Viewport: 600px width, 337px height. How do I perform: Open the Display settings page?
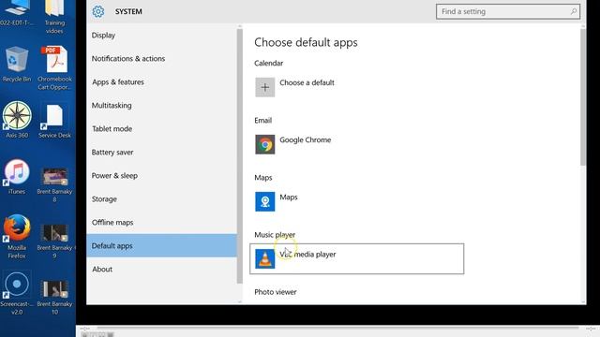pyautogui.click(x=161, y=36)
